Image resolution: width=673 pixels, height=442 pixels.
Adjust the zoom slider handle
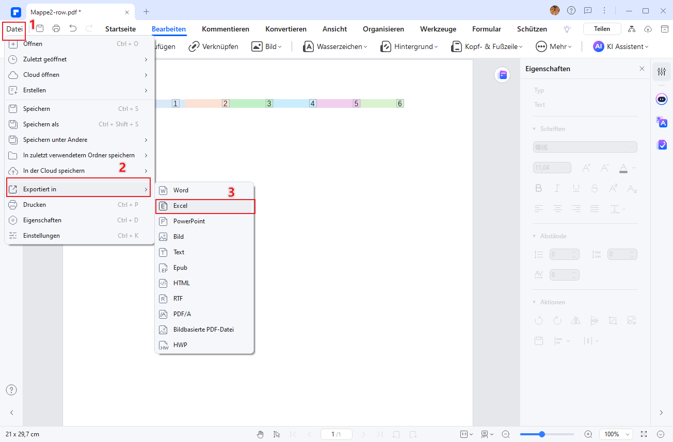(542, 434)
